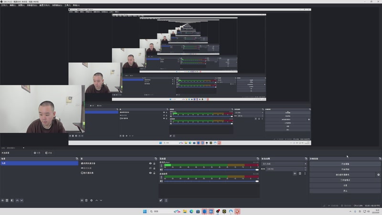Decrease transition duration with down arrow

pos(306,170)
